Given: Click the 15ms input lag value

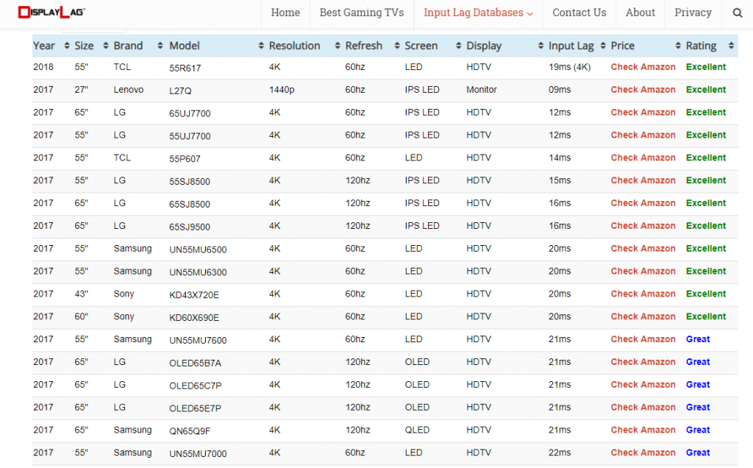Looking at the screenshot, I should [x=560, y=180].
